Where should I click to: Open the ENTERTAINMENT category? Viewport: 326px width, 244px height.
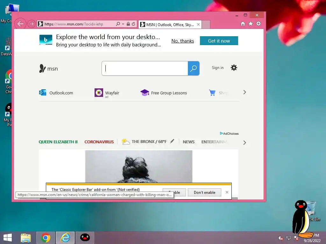[214, 142]
